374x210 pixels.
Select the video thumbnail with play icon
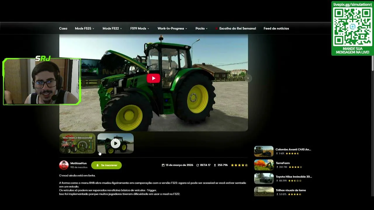coord(115,143)
